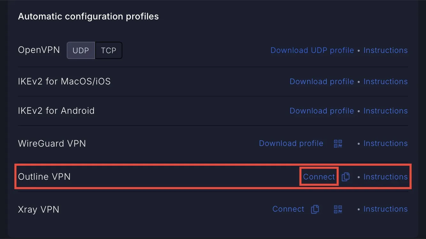The image size is (426, 239).
Task: Connect to Xray VPN
Action: tap(288, 209)
